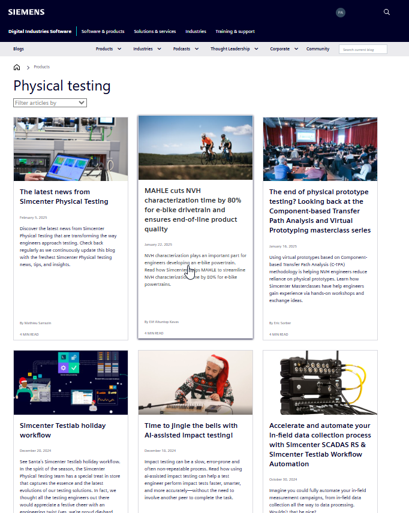The width and height of the screenshot is (409, 513).
Task: Click the date February 5, 2025
Action: click(34, 218)
